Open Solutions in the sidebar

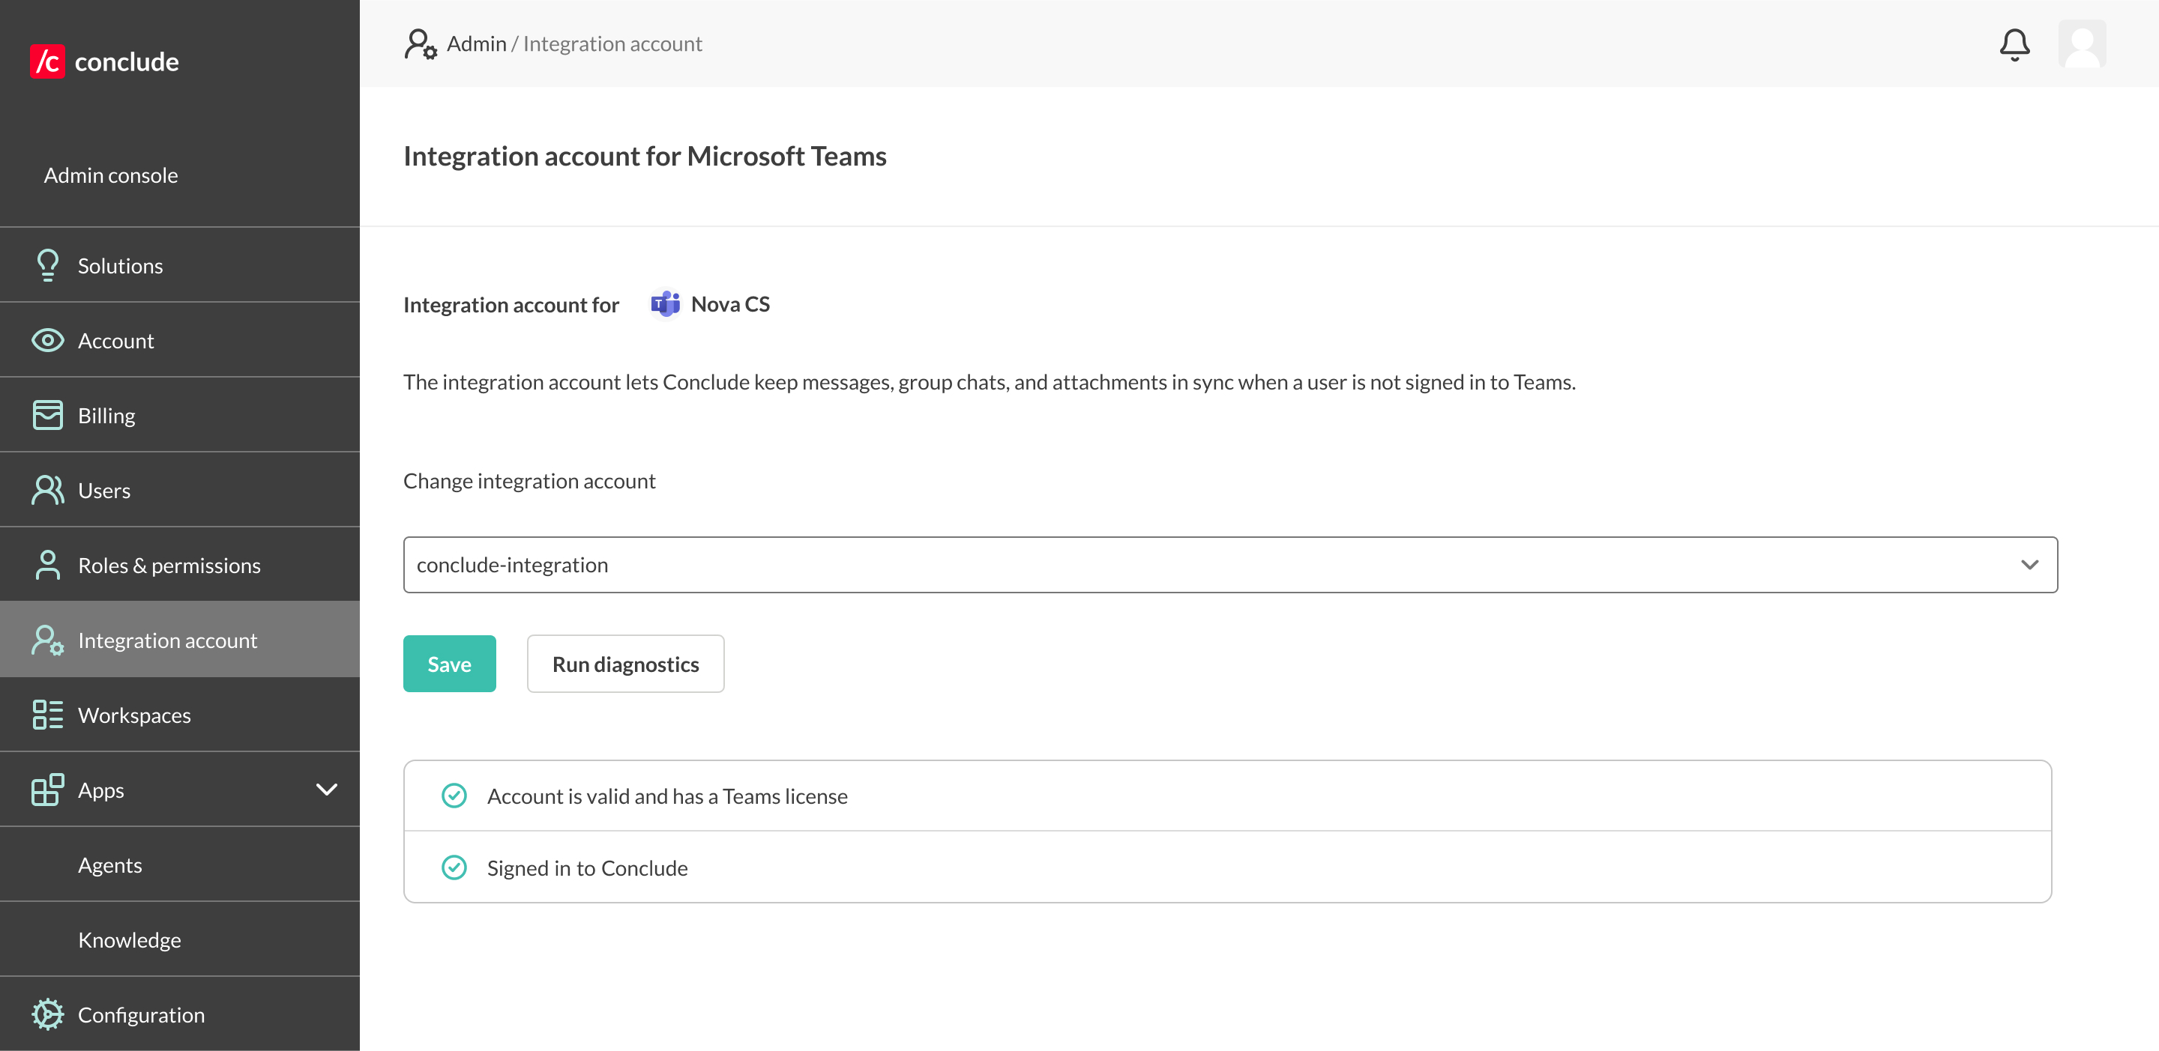coord(179,265)
